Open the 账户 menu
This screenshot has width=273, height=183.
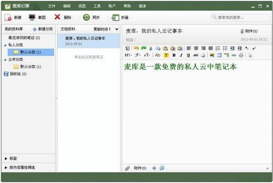click(112, 6)
